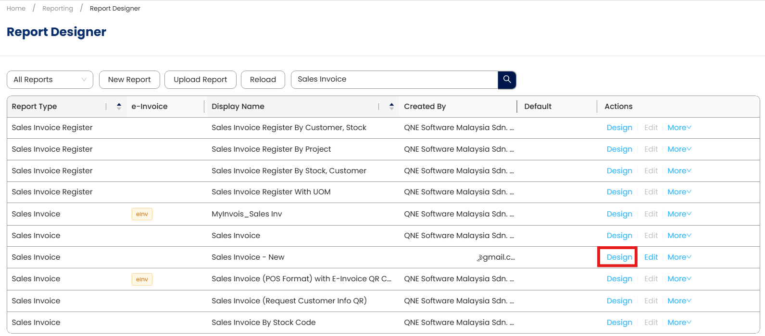
Task: Sort by Report Type column arrows
Action: coord(119,107)
